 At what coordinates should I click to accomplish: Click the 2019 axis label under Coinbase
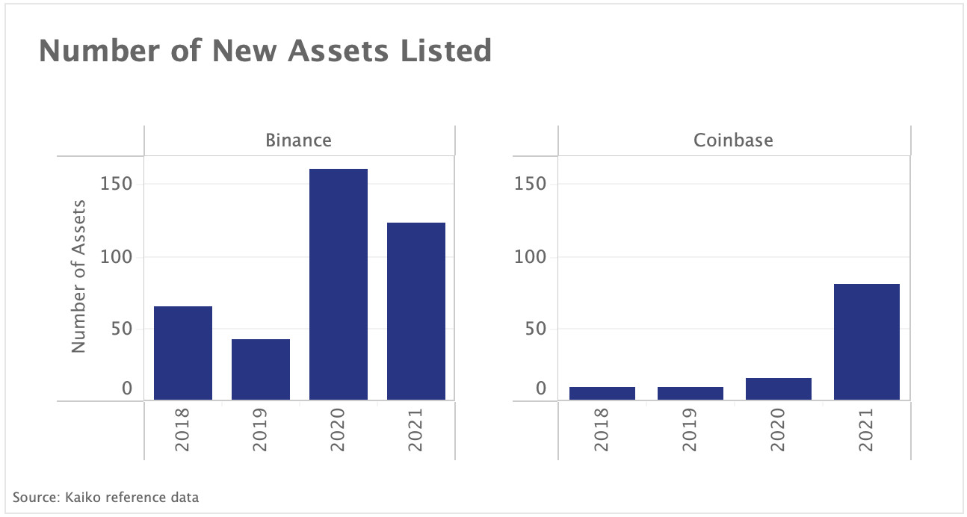tap(690, 430)
